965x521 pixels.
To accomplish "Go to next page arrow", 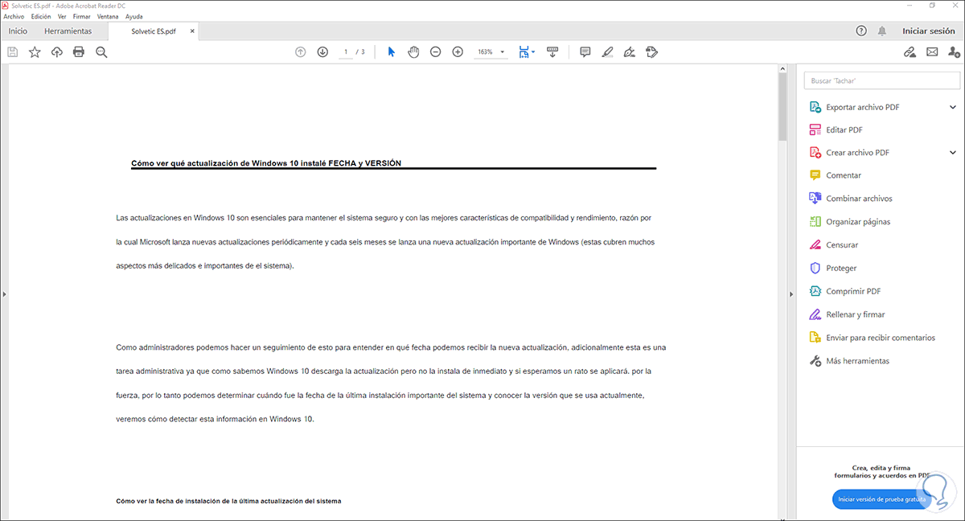I will coord(322,52).
